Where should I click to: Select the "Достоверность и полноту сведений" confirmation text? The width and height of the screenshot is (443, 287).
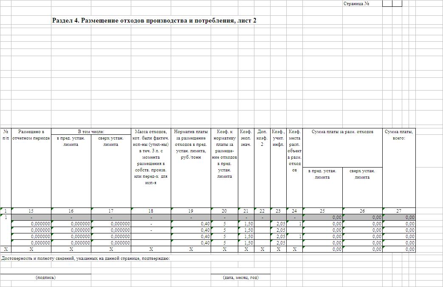(x=86, y=258)
